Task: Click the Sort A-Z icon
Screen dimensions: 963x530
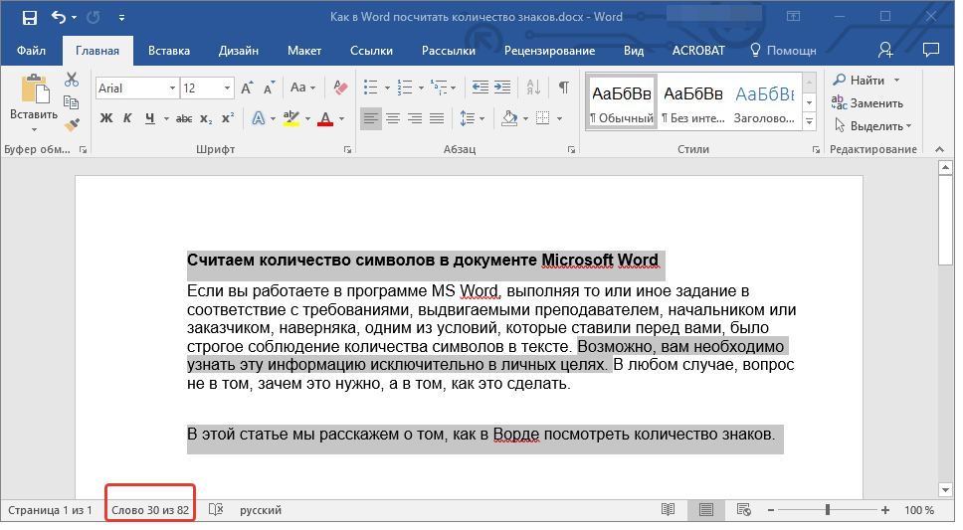Action: click(x=533, y=88)
